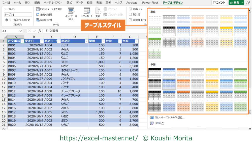Click the 更新 refresh icon
The width and height of the screenshot is (252, 142).
98,11
